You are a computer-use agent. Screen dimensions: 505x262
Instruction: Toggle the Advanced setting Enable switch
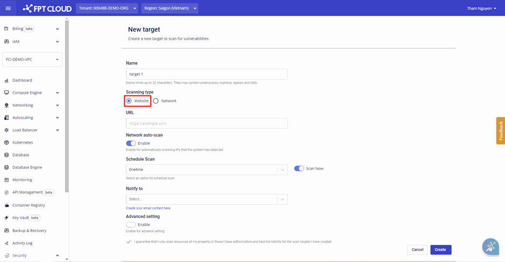[131, 224]
